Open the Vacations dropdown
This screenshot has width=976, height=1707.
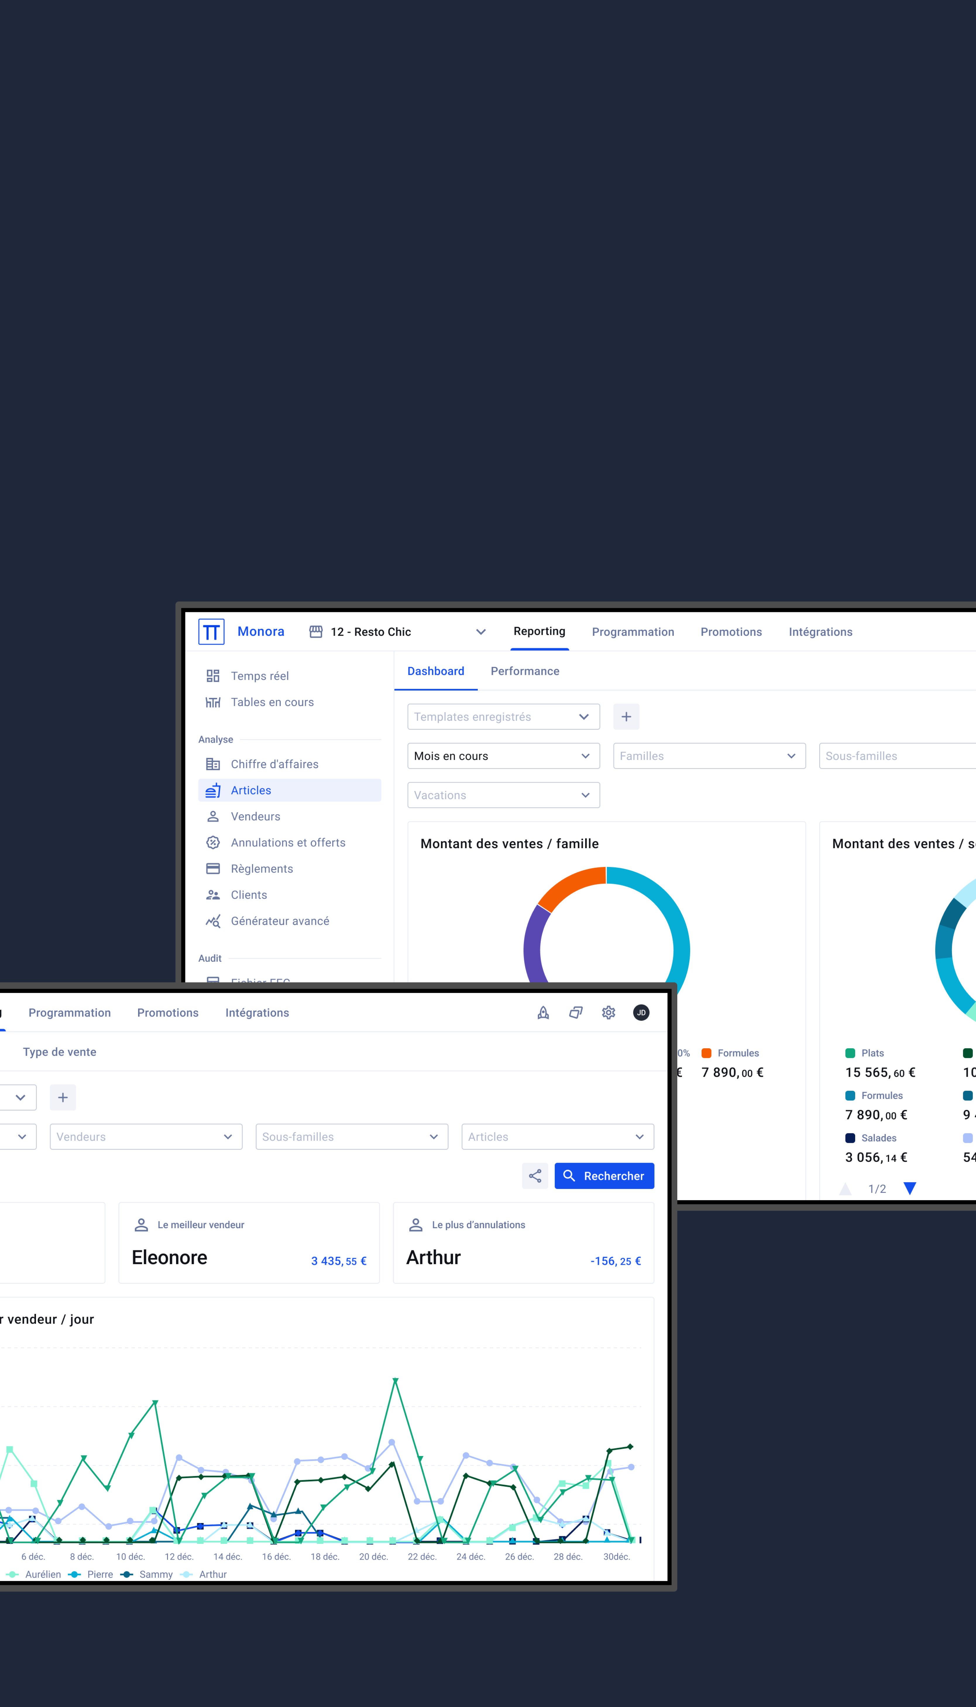point(504,795)
